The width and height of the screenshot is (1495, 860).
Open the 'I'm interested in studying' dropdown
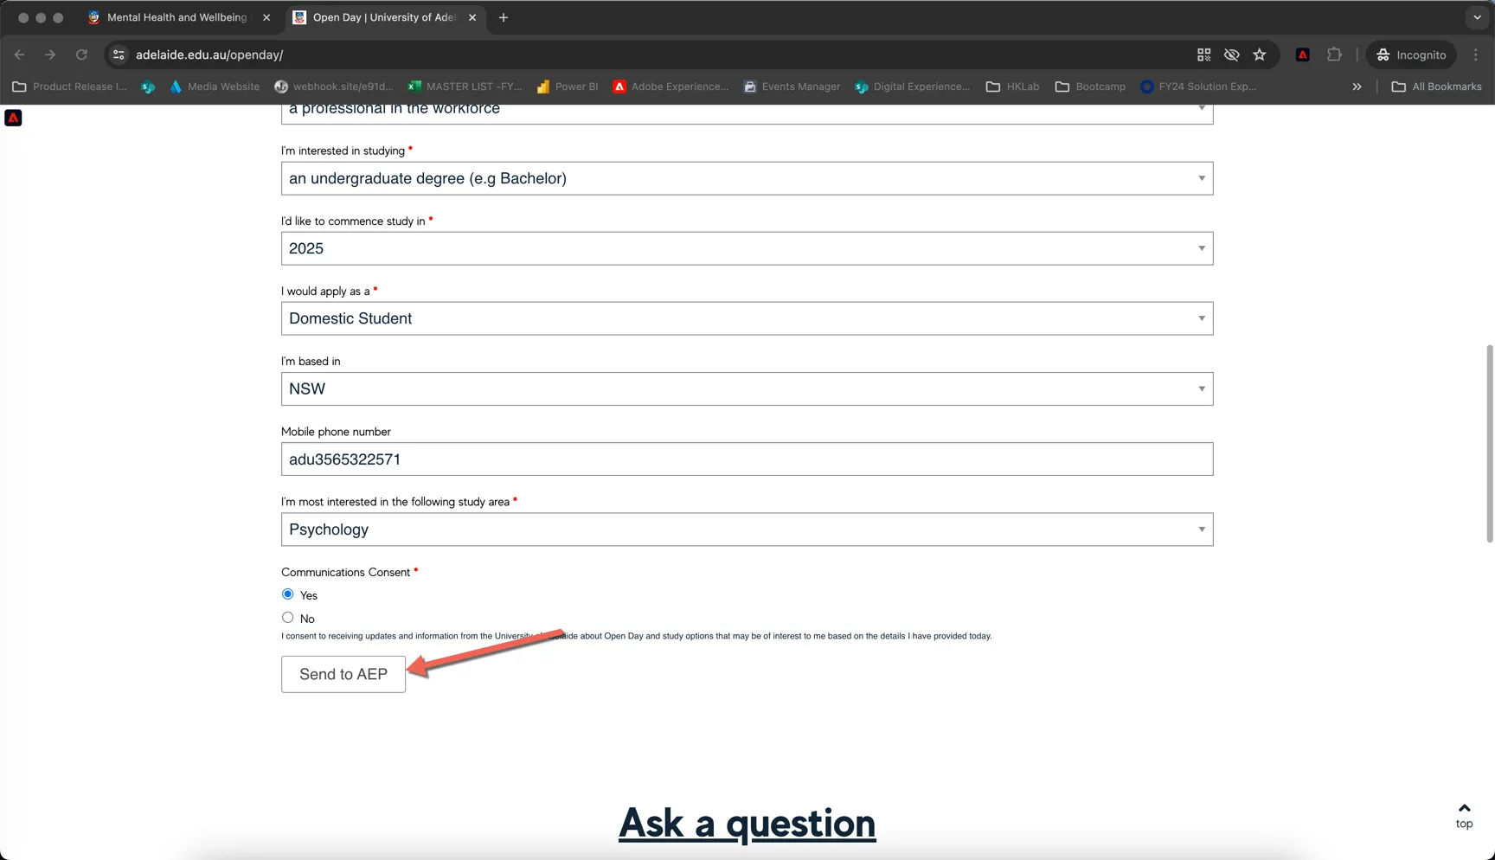click(x=747, y=178)
